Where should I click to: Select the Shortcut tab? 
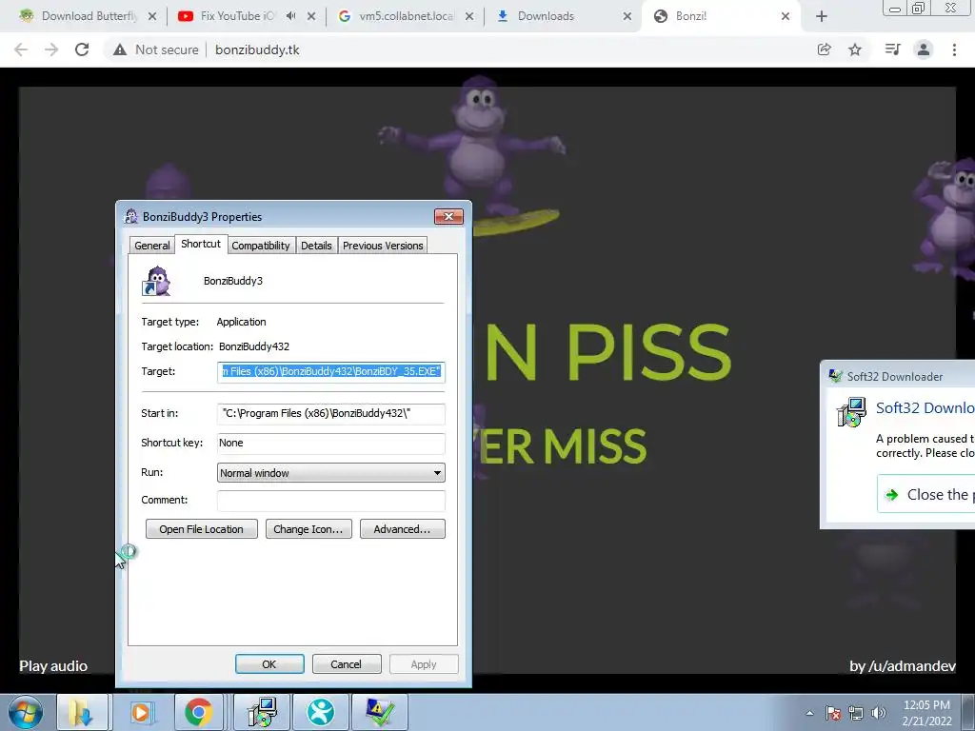point(201,244)
